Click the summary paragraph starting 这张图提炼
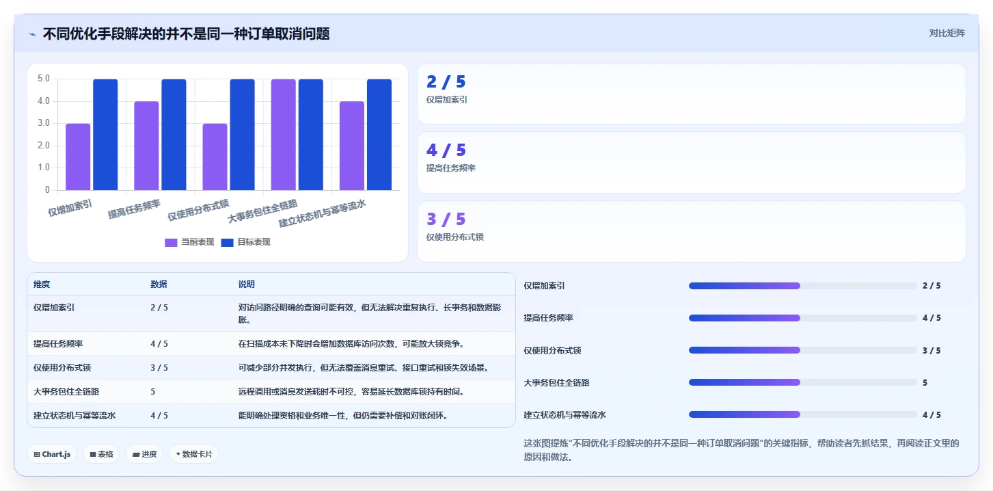The image size is (993, 491). coord(742,450)
